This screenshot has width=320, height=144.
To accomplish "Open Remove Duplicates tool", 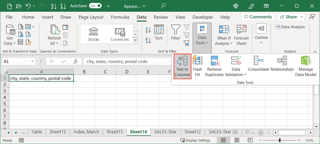I will pyautogui.click(x=214, y=66).
